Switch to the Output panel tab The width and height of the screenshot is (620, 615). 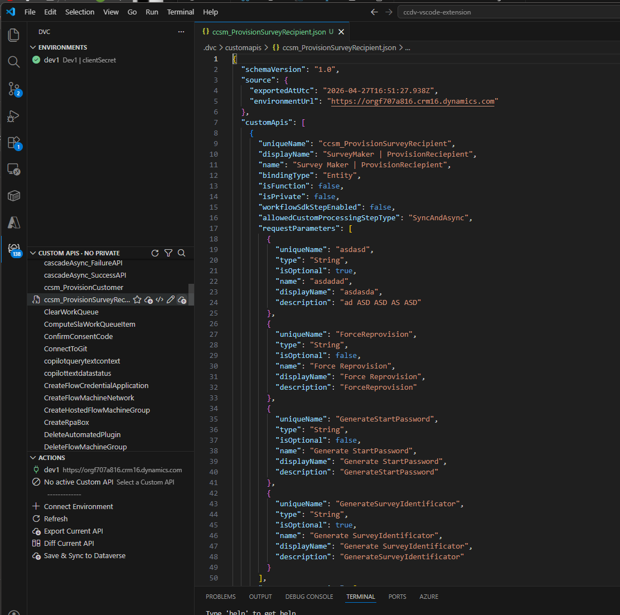click(260, 597)
